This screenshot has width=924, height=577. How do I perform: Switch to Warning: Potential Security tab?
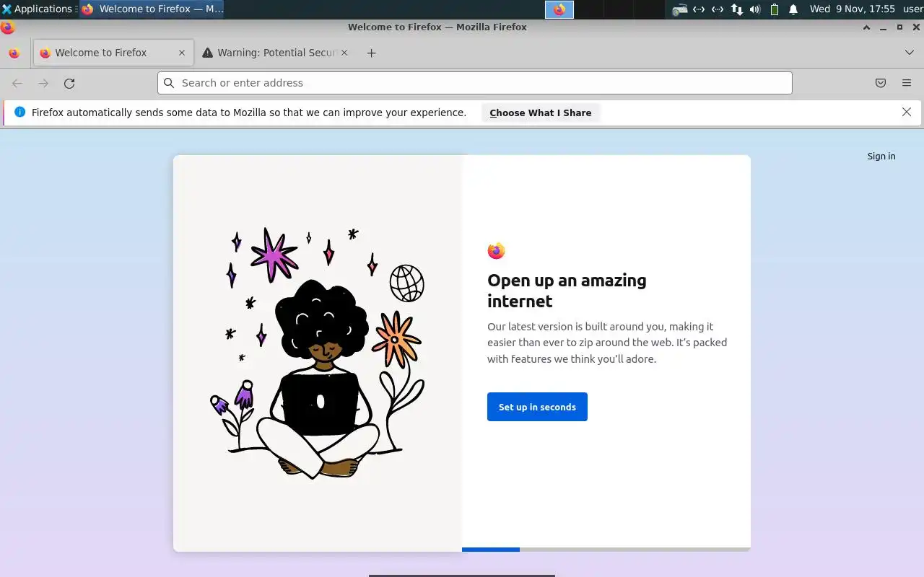coord(275,53)
